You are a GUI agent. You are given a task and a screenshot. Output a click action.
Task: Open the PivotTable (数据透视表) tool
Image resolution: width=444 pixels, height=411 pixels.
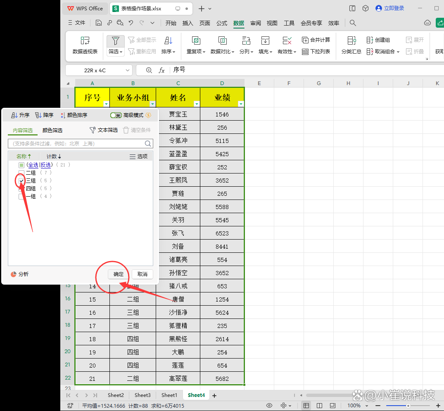click(x=85, y=45)
